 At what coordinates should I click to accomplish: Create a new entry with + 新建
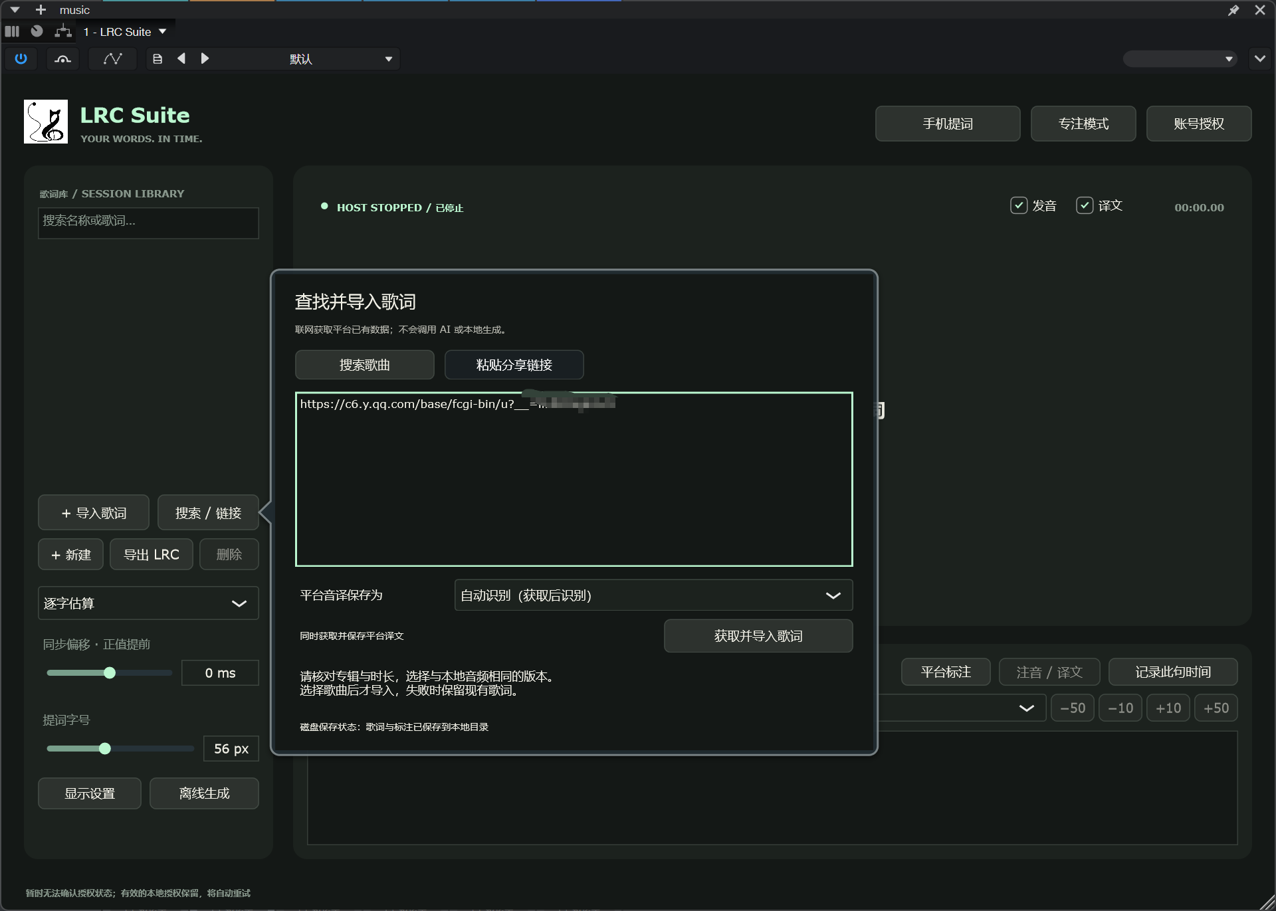[71, 554]
